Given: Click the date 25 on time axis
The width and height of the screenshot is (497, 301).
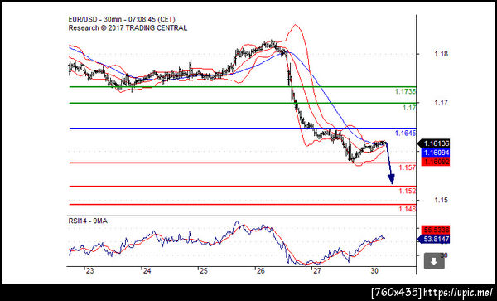Looking at the screenshot, I should coord(203,271).
